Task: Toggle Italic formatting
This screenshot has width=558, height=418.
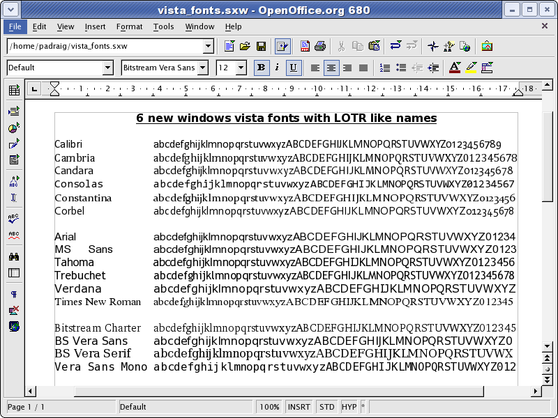Action: click(x=277, y=68)
